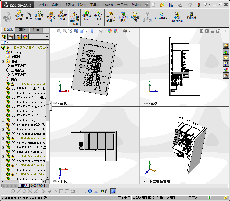Open the Toolbox menu
Viewport: 230px width, 201px height.
coord(108,5)
